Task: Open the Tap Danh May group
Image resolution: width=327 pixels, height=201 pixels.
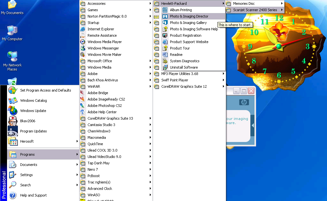Action: [x=116, y=163]
